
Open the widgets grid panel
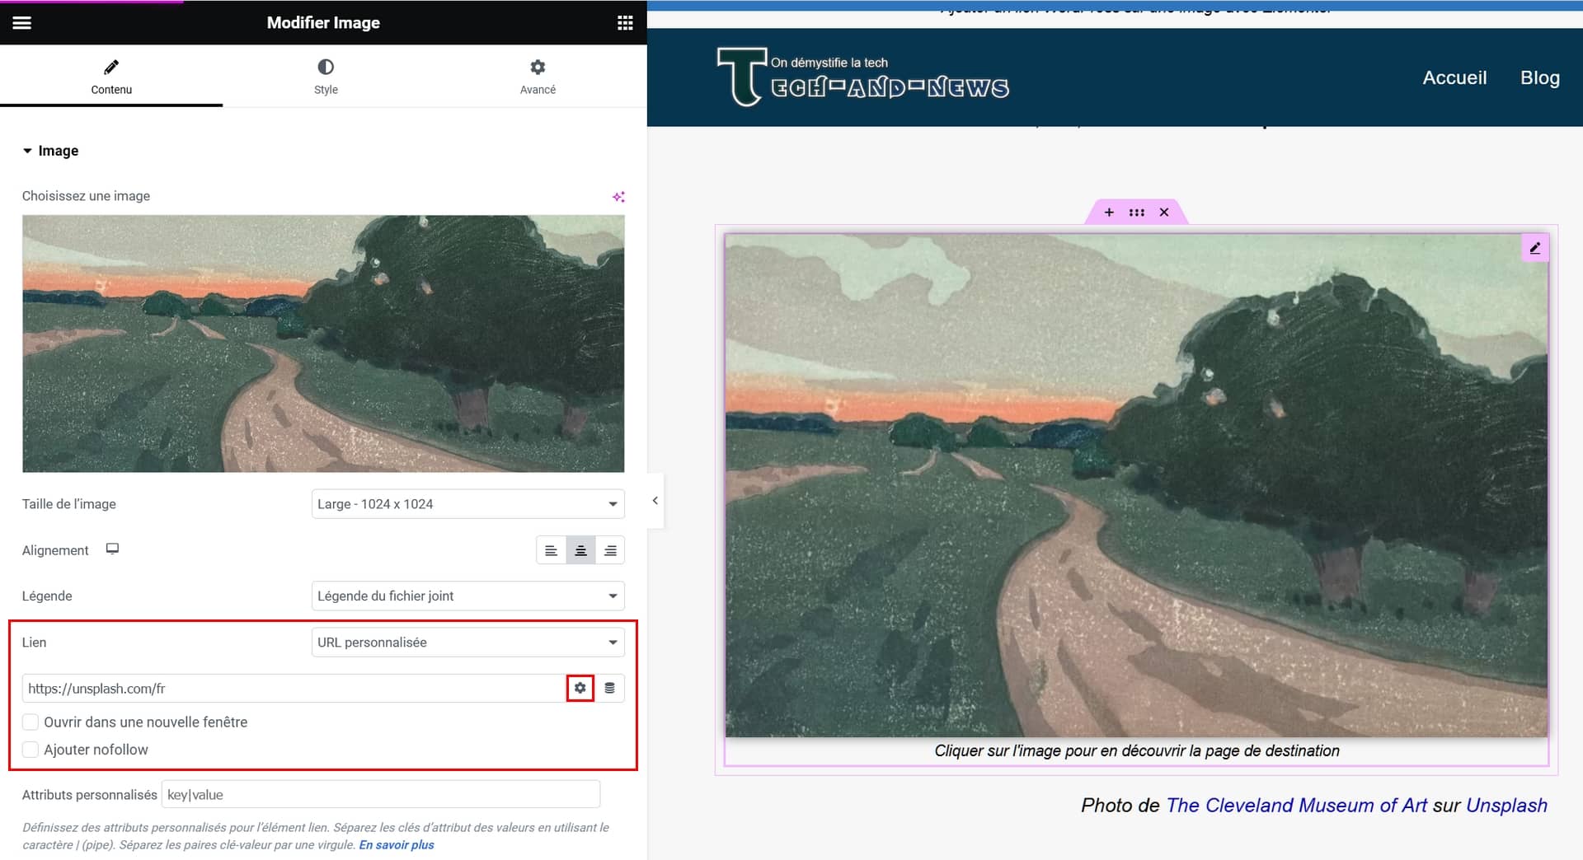click(x=625, y=22)
